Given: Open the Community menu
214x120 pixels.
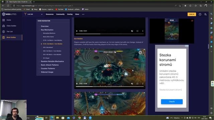Looking at the screenshot, I should tap(60, 14).
